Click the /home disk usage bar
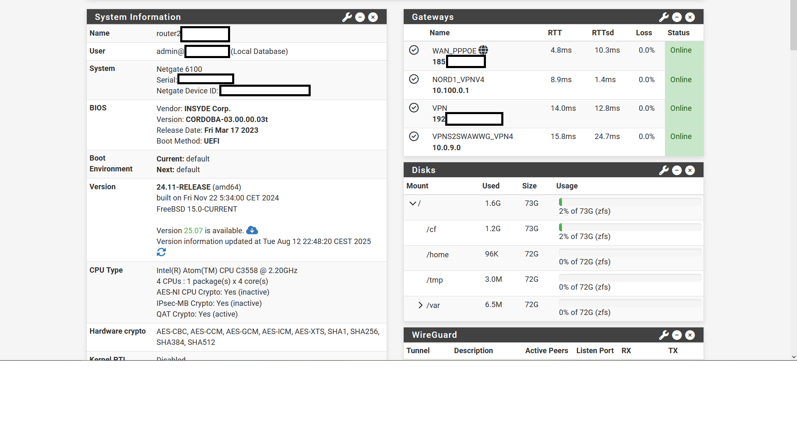797x432 pixels. pyautogui.click(x=630, y=253)
